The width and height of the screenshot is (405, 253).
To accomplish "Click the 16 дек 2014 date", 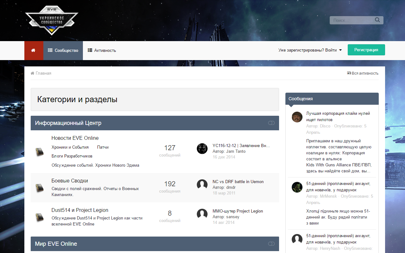I will (224, 157).
